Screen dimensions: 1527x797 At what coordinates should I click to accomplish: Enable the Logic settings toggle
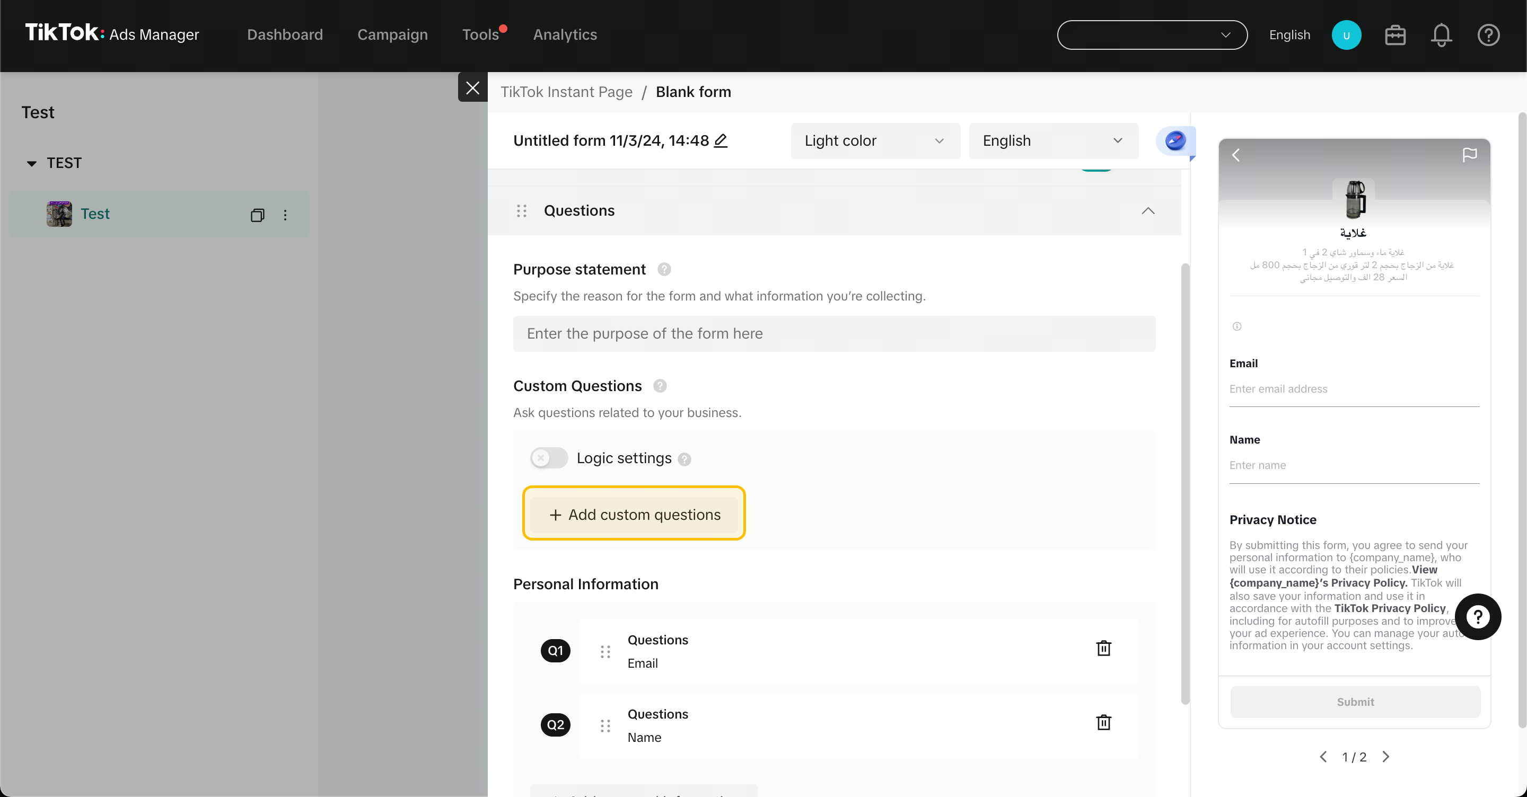tap(549, 458)
